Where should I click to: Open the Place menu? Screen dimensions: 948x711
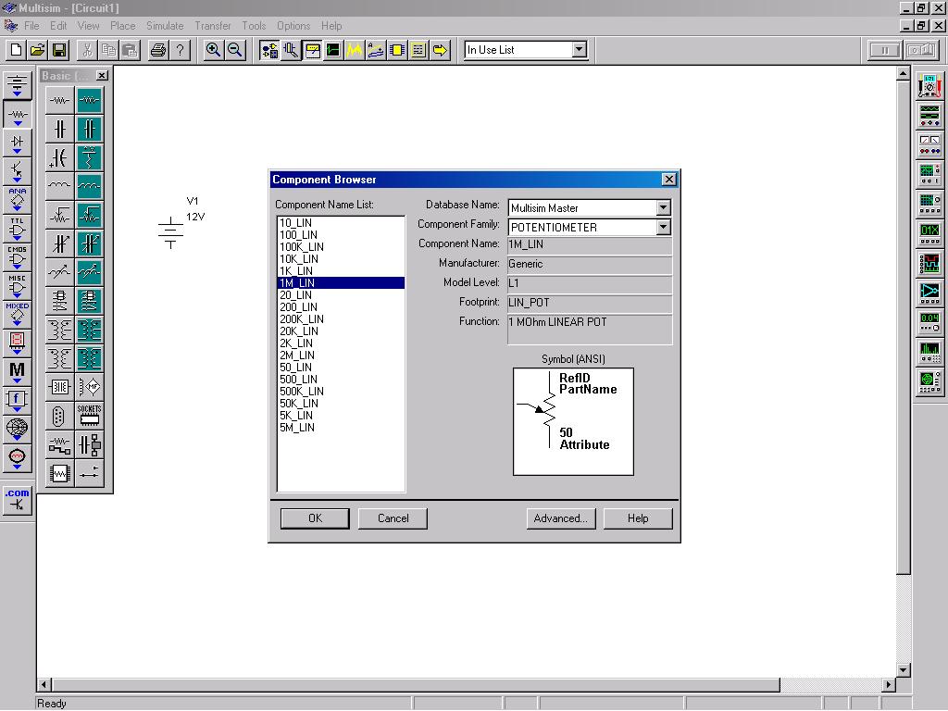[x=123, y=25]
